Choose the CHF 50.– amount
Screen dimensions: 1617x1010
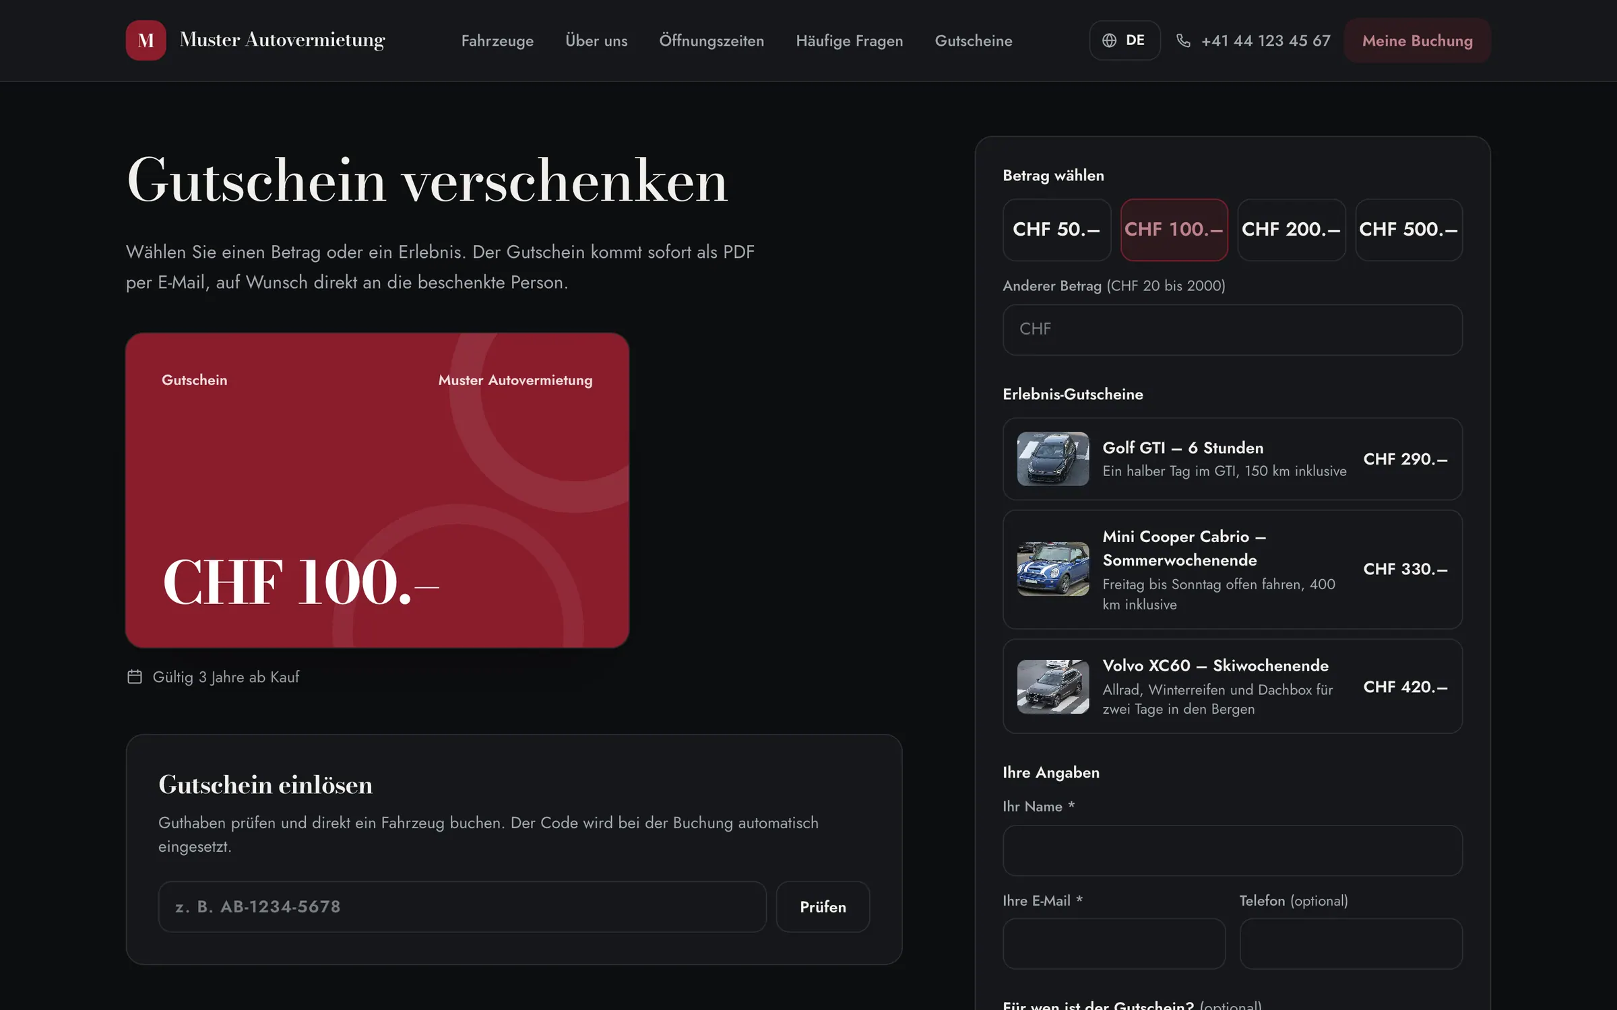point(1056,230)
